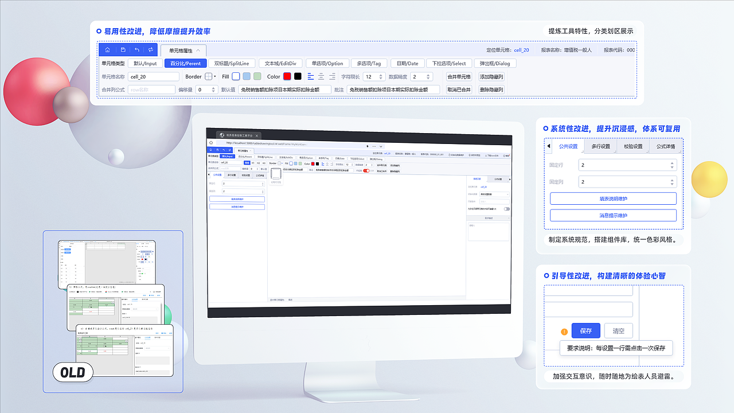Choose cell type 日期/Date
This screenshot has width=734, height=413.
coord(407,63)
